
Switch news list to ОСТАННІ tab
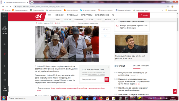[x=137, y=66]
